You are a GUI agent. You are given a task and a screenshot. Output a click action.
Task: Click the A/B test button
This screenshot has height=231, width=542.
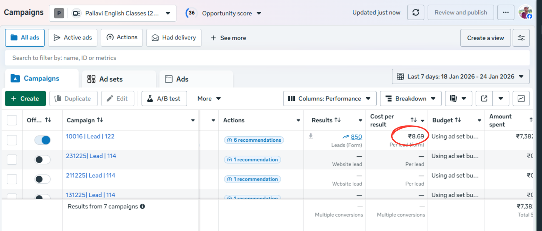pos(164,98)
